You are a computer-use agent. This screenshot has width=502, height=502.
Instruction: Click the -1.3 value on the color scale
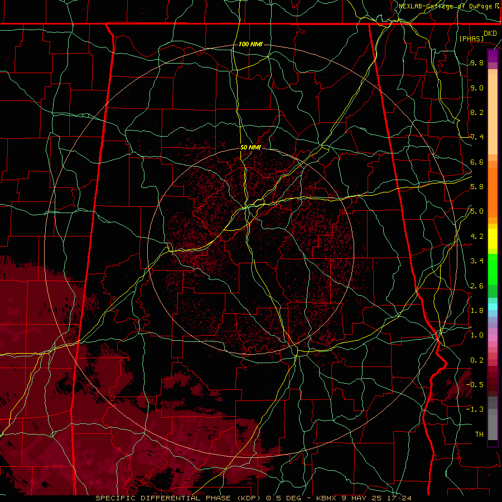(x=475, y=409)
